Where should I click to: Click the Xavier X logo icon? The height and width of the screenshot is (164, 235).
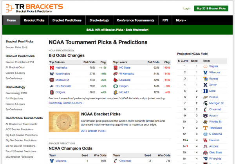tap(205, 85)
